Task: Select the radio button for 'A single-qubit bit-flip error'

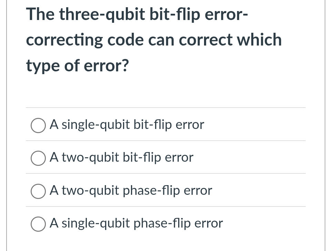Action: pos(38,125)
